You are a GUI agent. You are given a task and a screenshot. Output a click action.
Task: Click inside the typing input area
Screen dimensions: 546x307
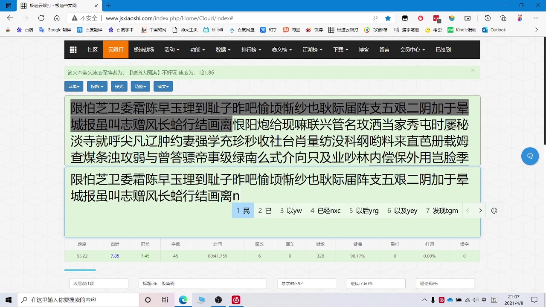pos(272,202)
